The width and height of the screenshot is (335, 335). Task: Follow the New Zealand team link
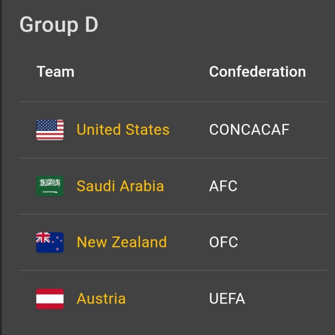122,242
